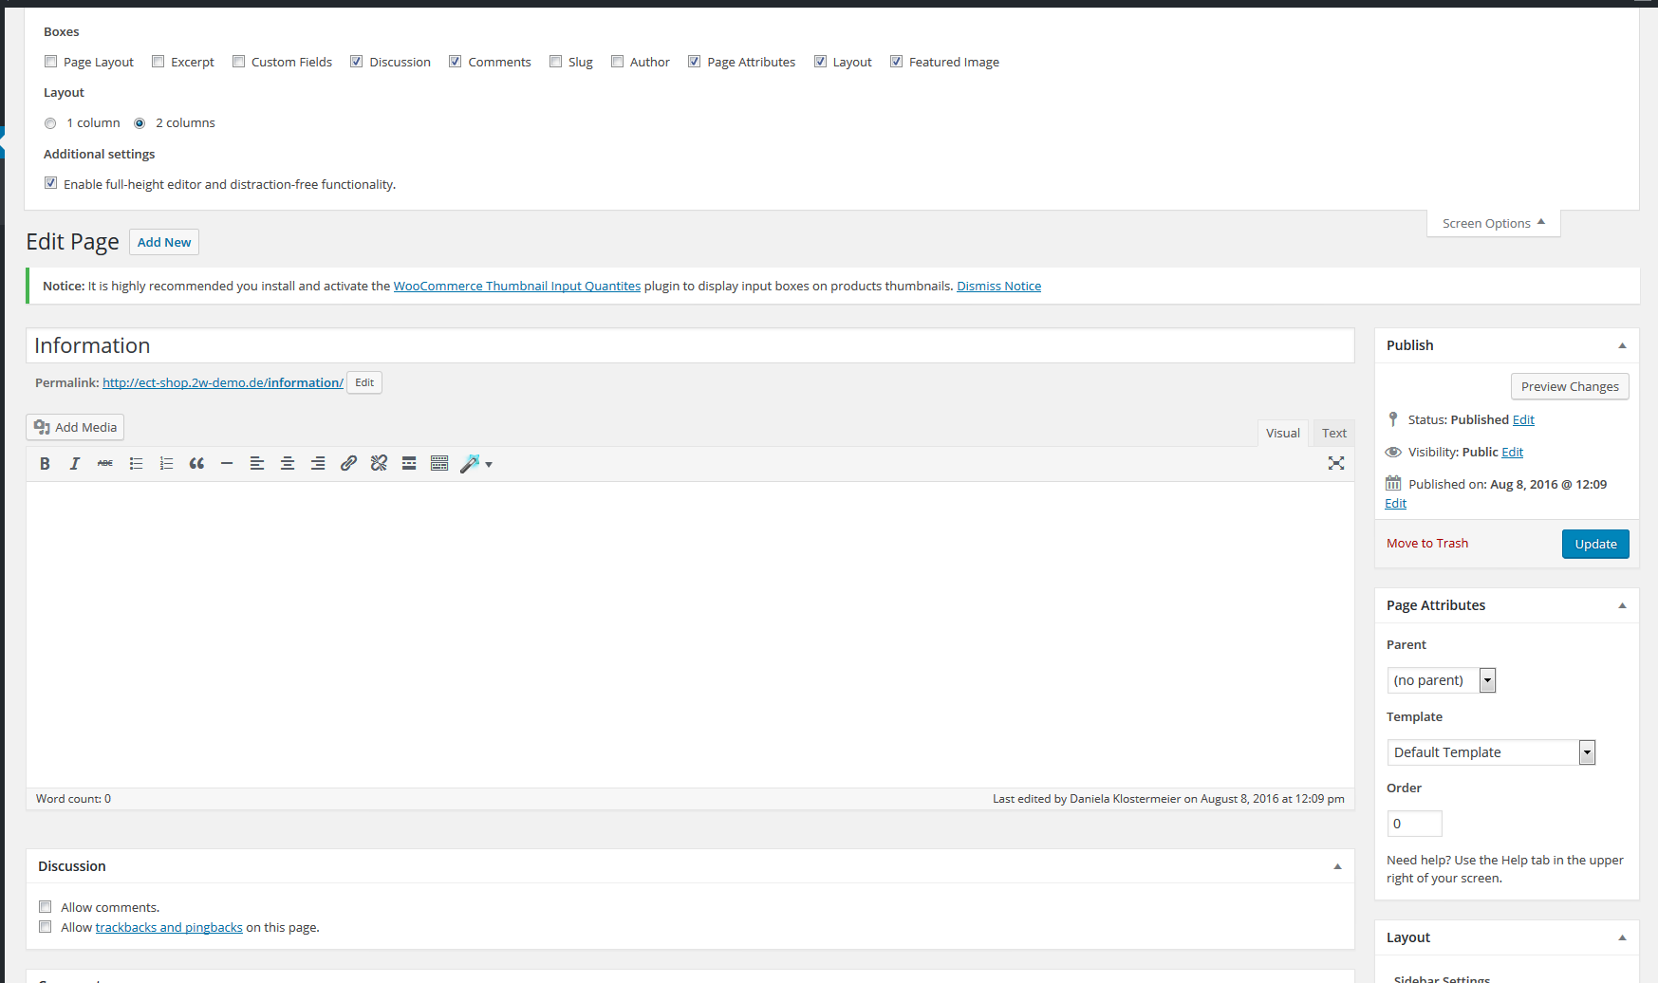
Task: Align text center
Action: [288, 464]
